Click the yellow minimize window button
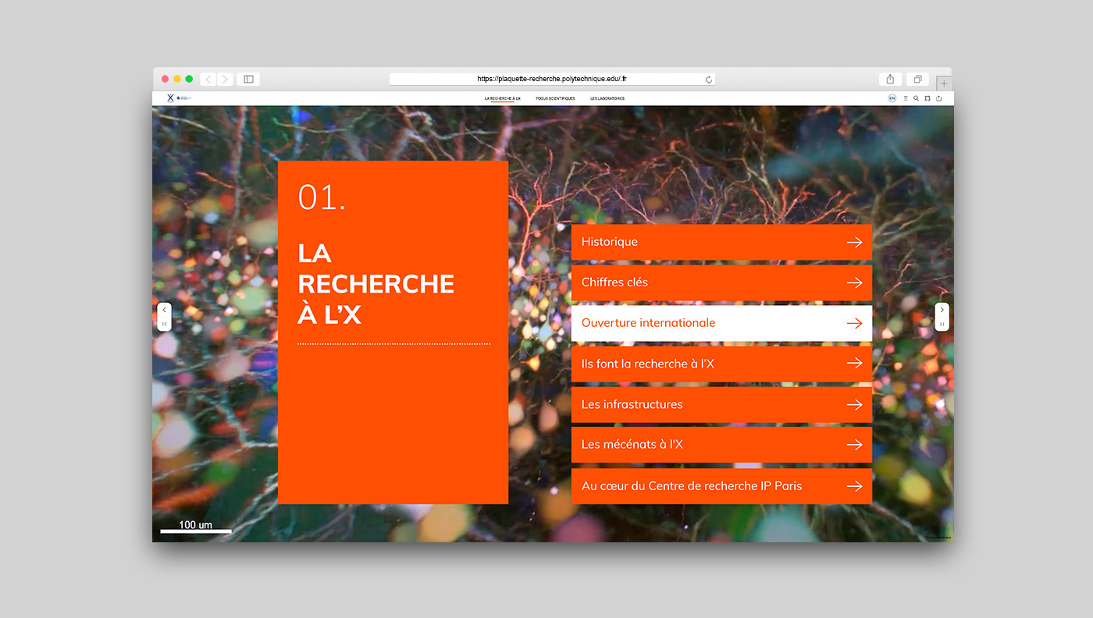1093x618 pixels. tap(177, 79)
